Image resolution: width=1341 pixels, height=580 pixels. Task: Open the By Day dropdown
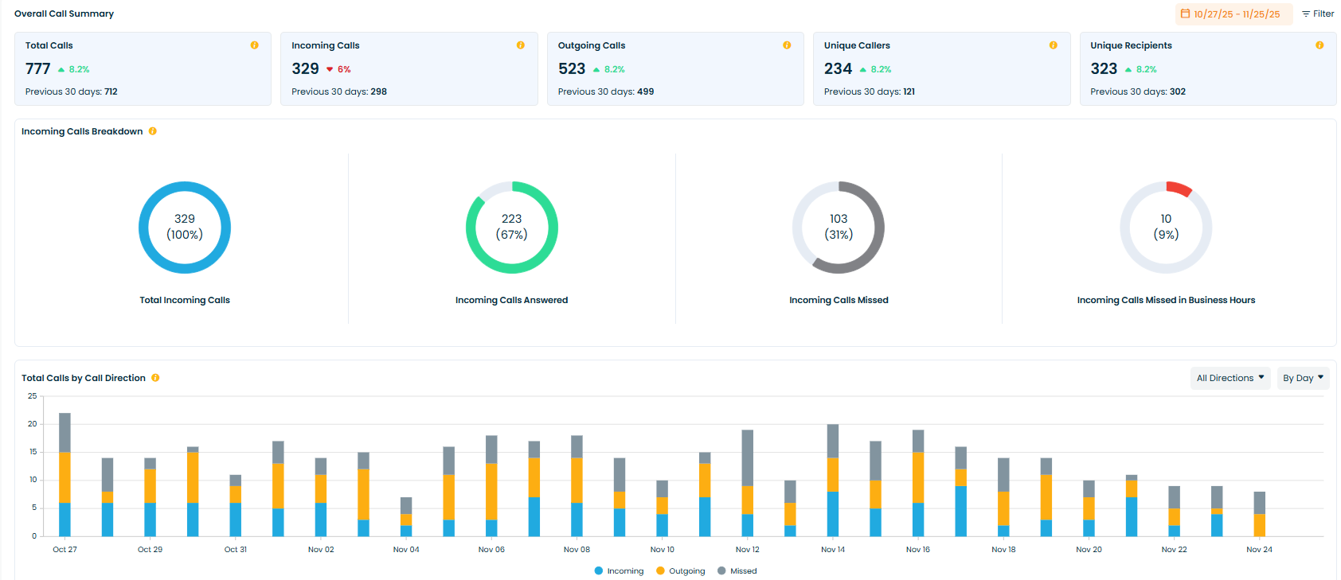[x=1303, y=378]
